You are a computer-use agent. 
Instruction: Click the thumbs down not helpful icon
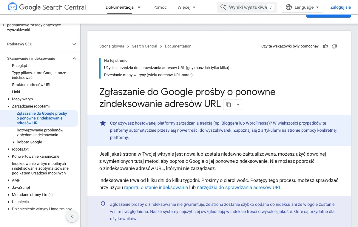tap(334, 46)
